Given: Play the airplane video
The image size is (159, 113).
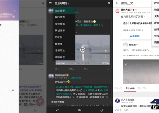Looking at the screenshot, I should [x=83, y=49].
